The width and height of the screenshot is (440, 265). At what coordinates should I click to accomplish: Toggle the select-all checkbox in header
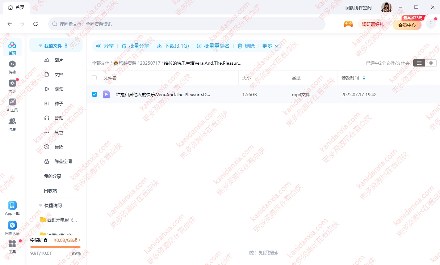[x=94, y=78]
